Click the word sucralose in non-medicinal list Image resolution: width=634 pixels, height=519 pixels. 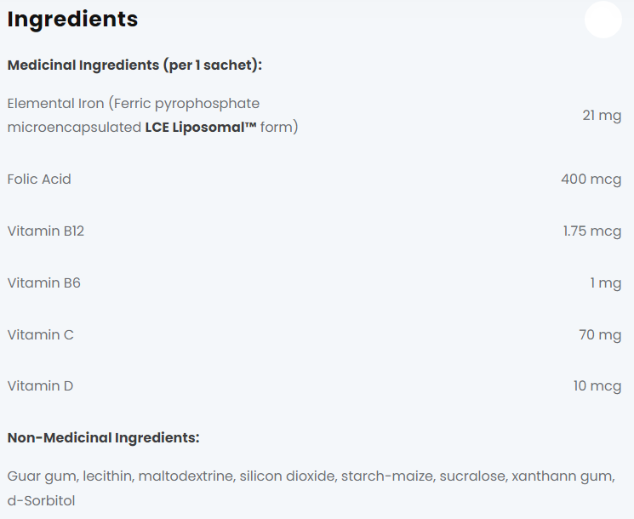(471, 476)
